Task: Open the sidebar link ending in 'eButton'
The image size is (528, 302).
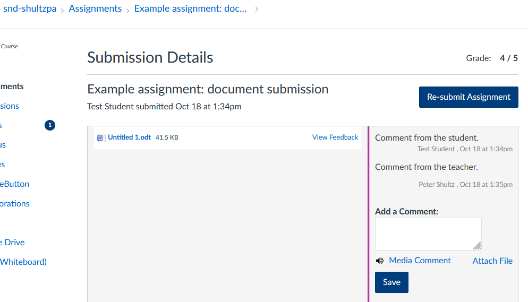Action: point(14,184)
